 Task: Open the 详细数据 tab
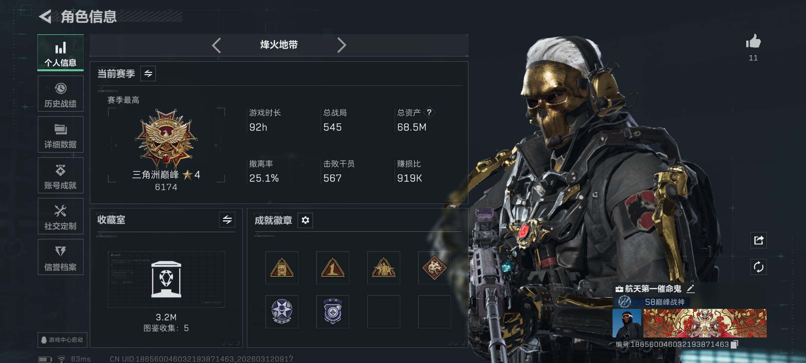pos(60,134)
